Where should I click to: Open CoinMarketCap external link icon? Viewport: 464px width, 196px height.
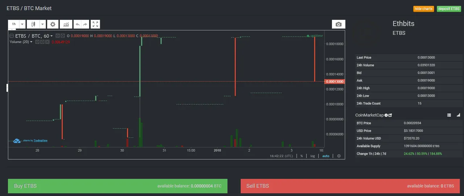tap(390, 115)
